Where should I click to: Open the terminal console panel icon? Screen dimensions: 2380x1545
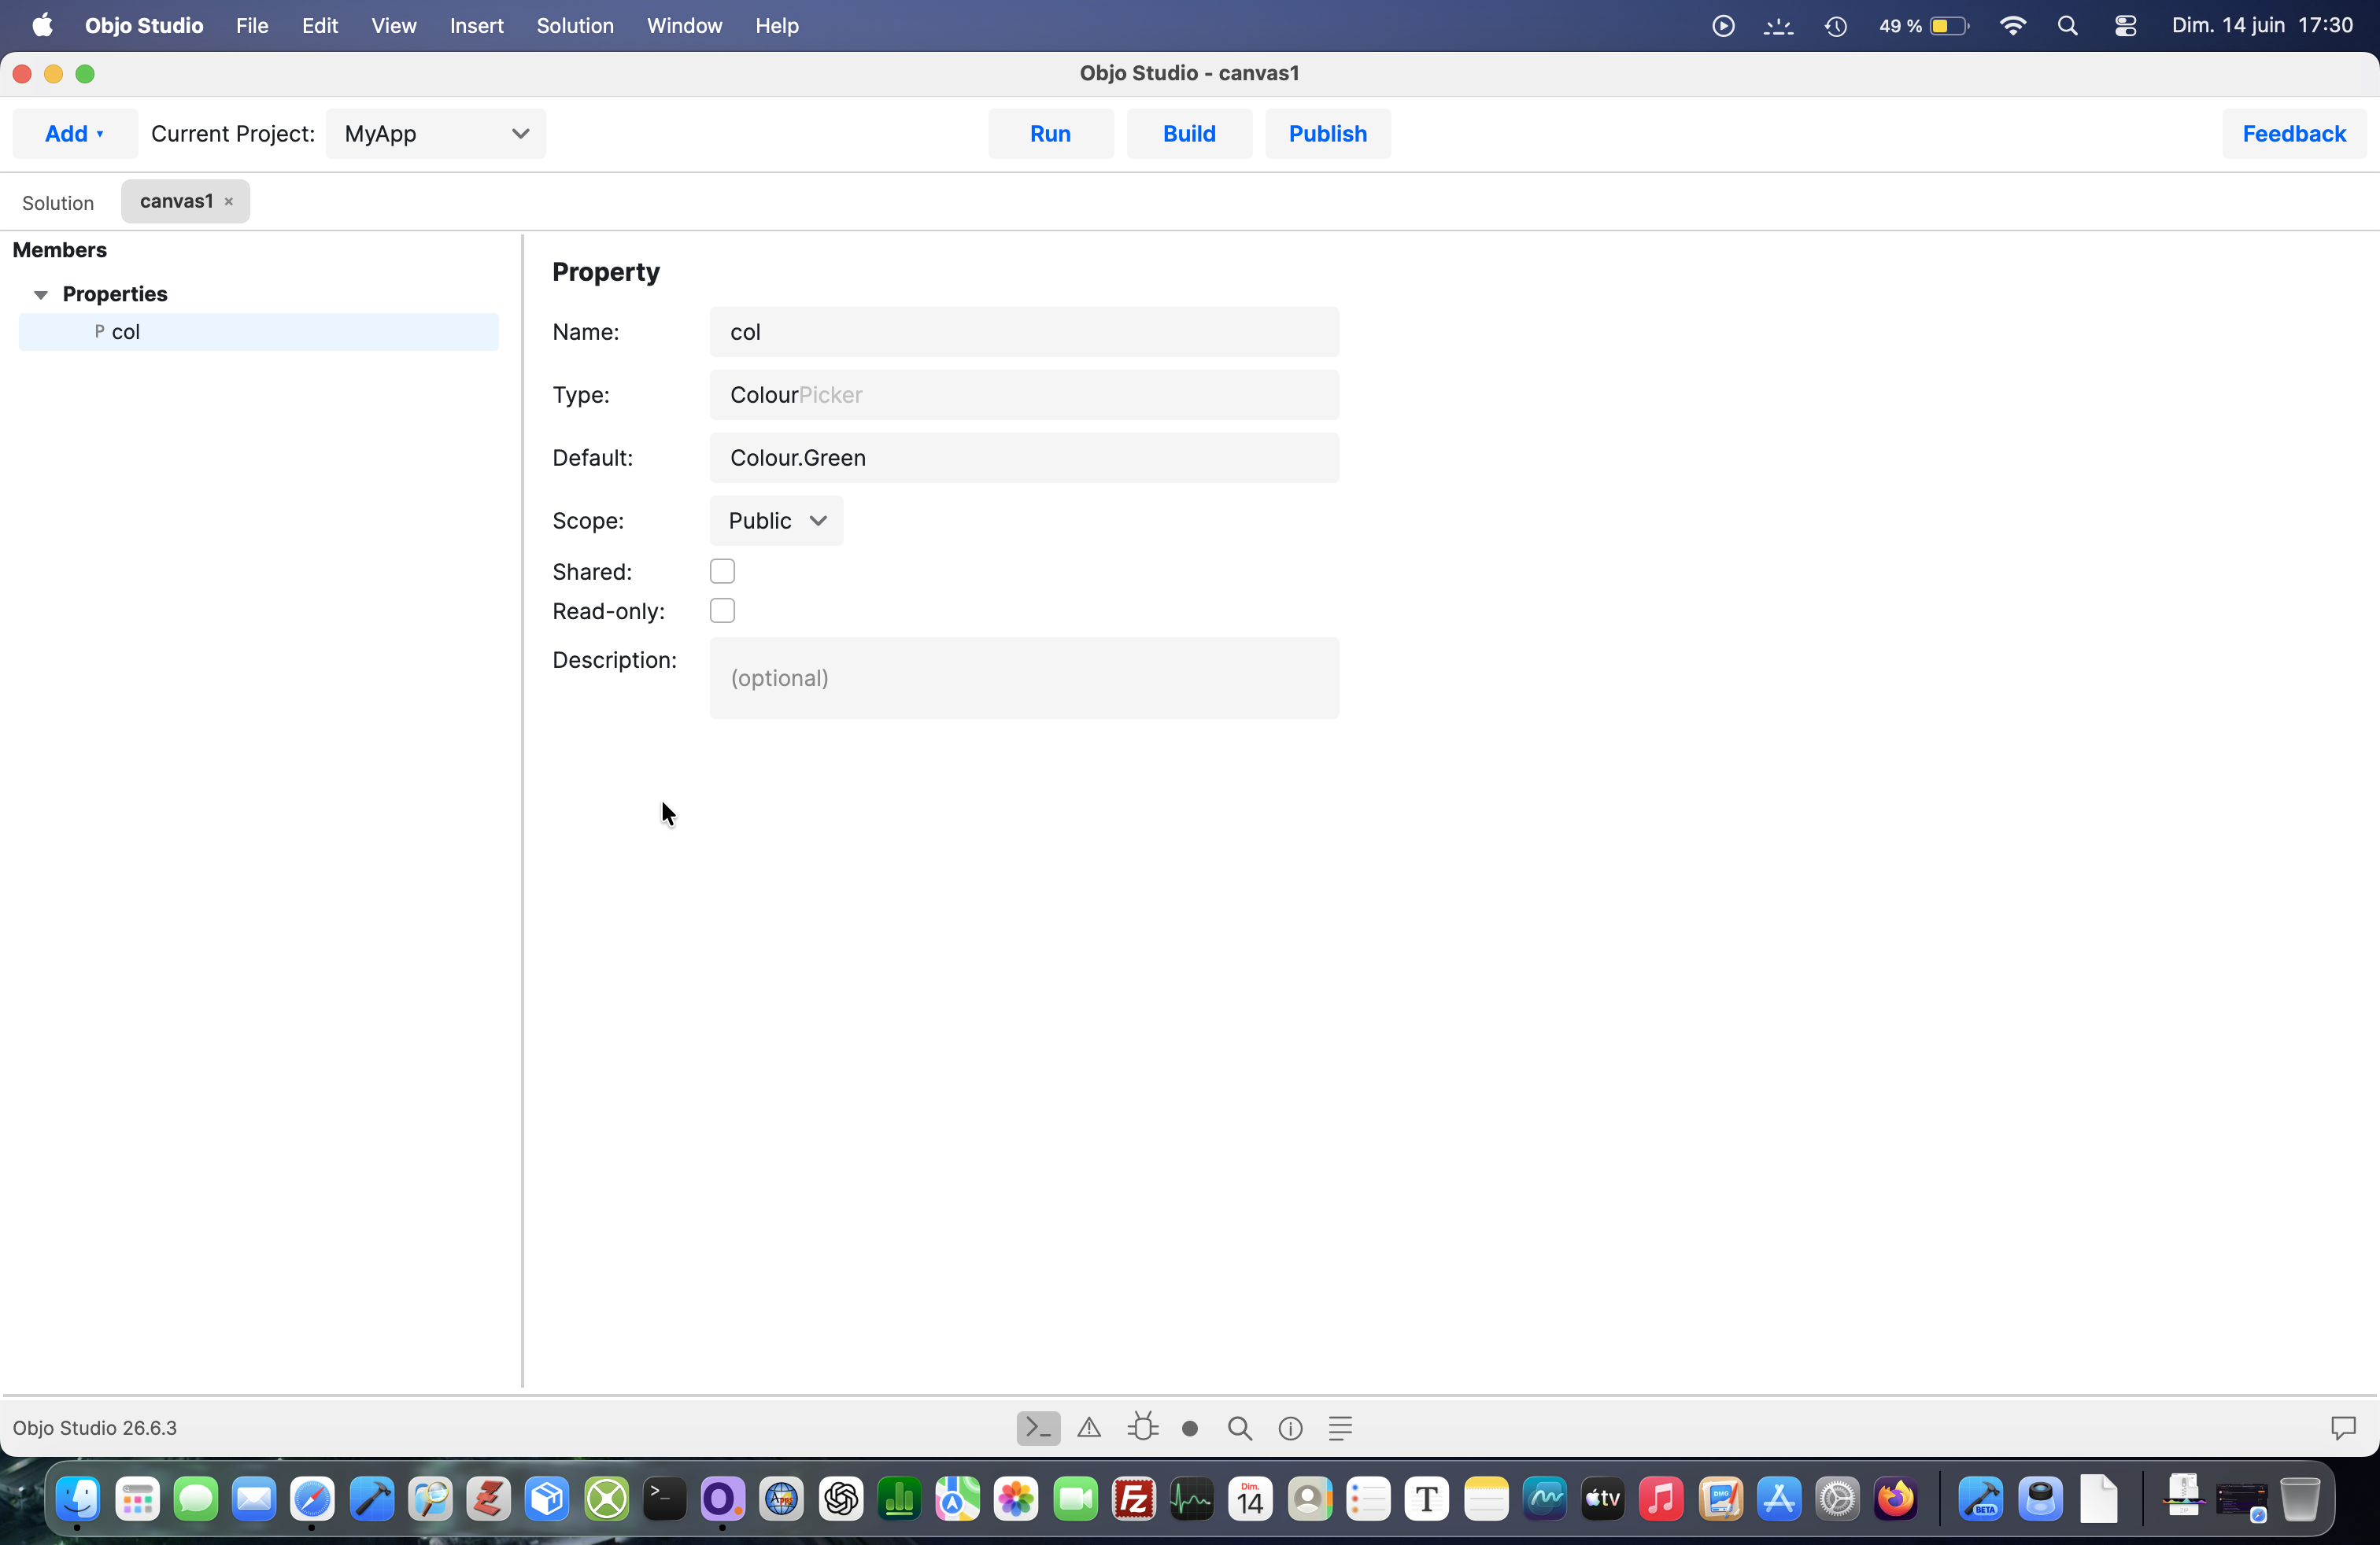(x=1038, y=1428)
